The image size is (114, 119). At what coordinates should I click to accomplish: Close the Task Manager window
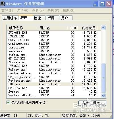pos(109,4)
